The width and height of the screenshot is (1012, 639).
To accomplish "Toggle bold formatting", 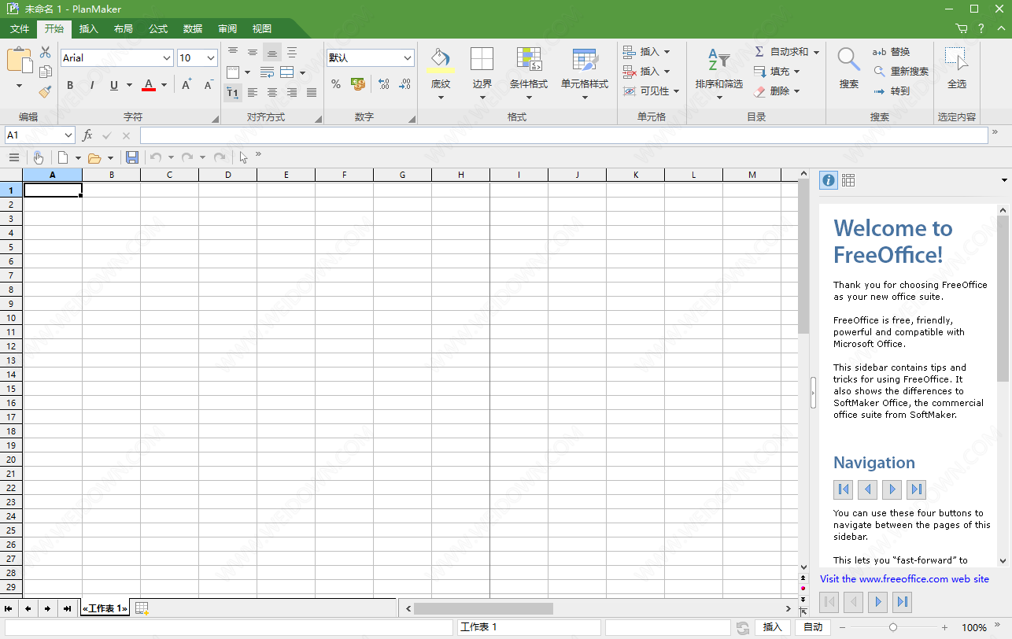I will pos(70,85).
